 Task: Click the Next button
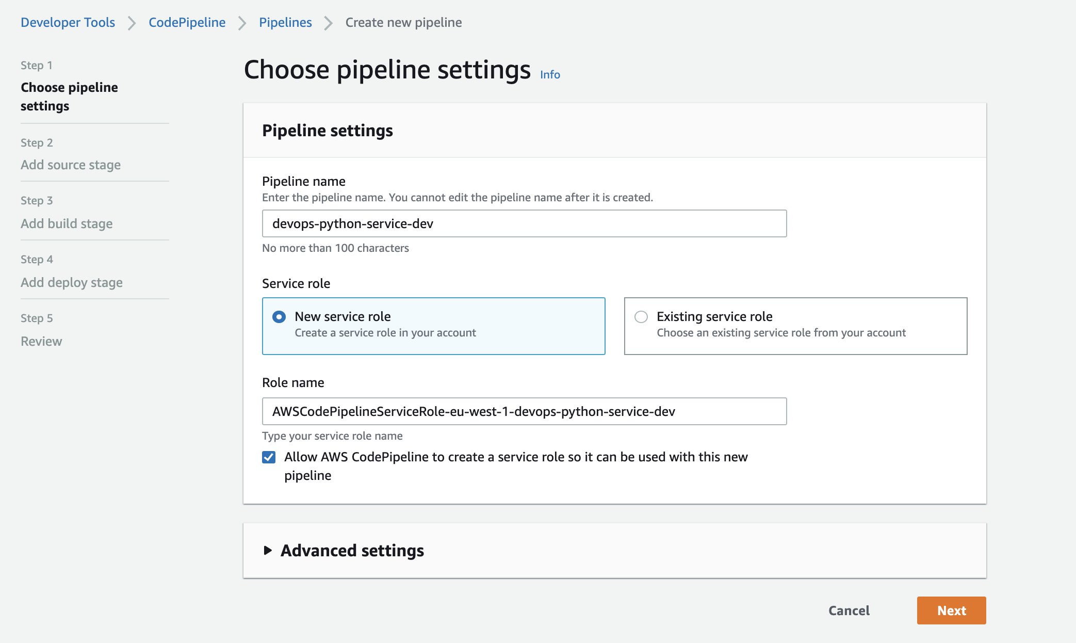pos(951,610)
